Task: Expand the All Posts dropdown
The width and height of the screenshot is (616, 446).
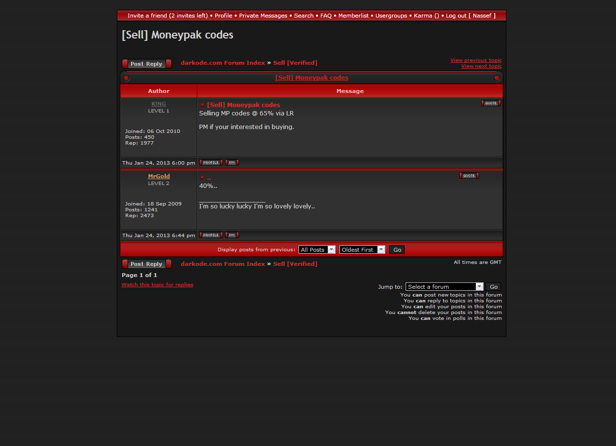Action: point(317,250)
